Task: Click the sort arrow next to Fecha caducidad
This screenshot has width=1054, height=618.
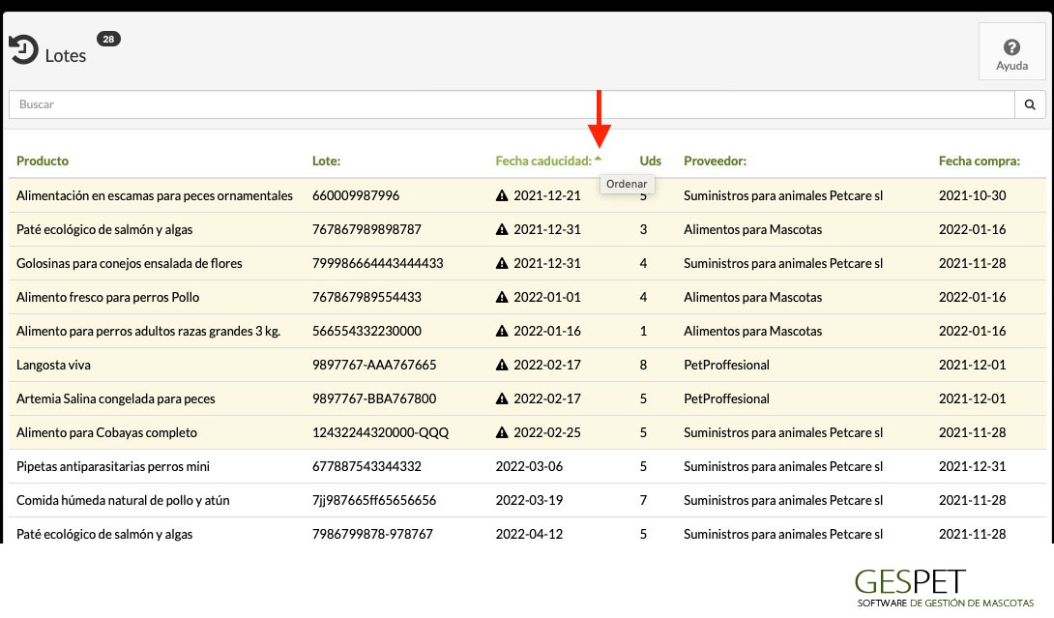Action: 598,159
